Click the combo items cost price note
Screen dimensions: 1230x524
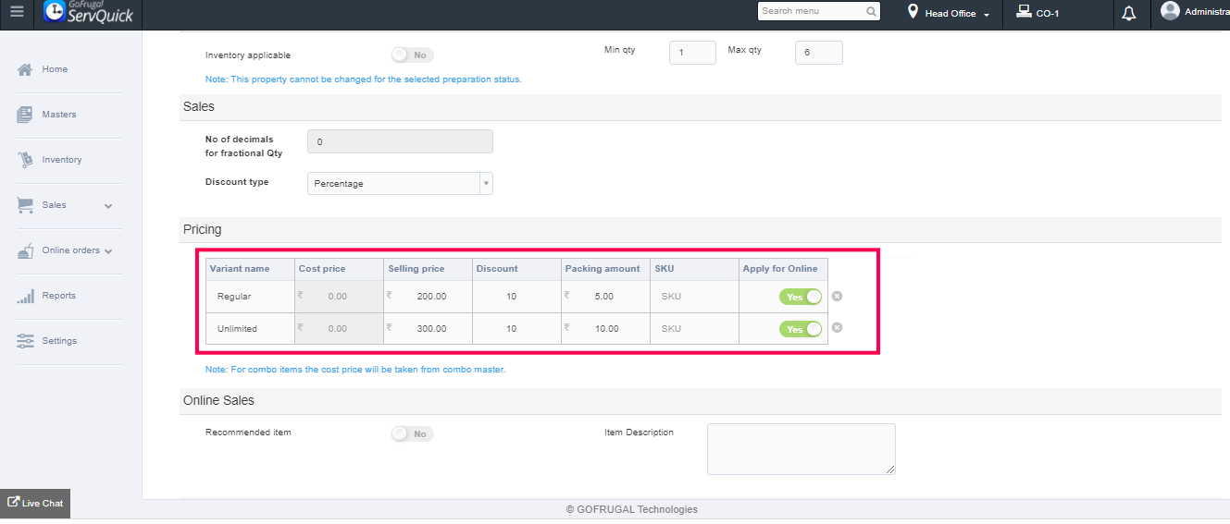tap(355, 370)
